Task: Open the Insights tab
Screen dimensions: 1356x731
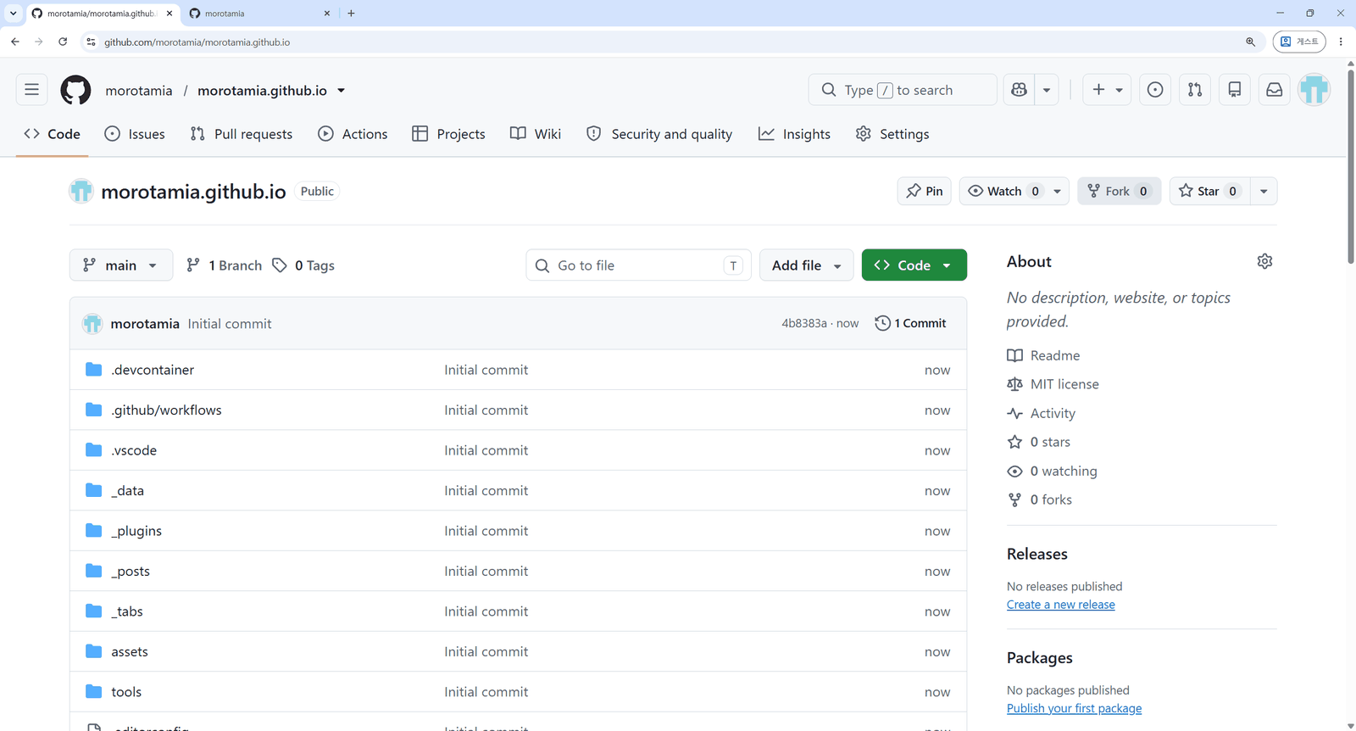Action: [x=795, y=134]
